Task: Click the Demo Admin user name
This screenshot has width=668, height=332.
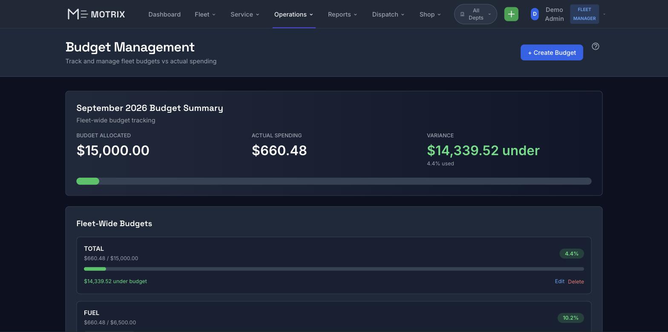Action: [554, 14]
